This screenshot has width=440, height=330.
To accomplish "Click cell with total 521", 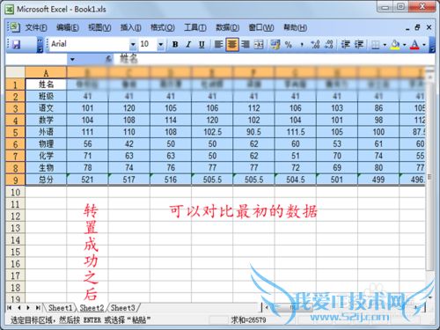I will pyautogui.click(x=87, y=180).
